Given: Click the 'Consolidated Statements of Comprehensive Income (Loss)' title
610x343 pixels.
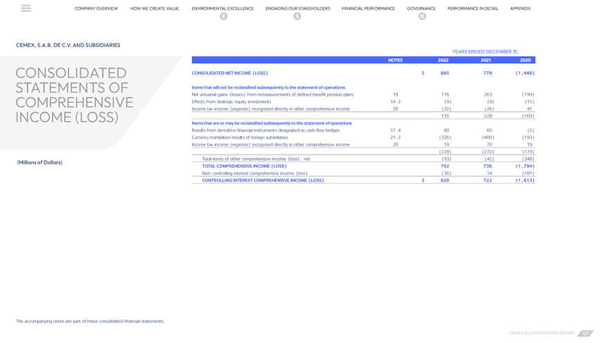Looking at the screenshot, I should (x=74, y=95).
